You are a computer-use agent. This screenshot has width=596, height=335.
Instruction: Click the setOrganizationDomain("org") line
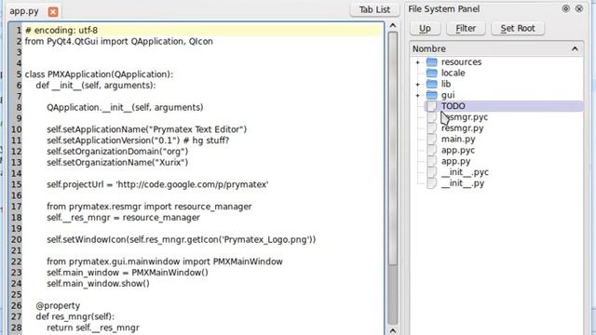[x=117, y=152]
